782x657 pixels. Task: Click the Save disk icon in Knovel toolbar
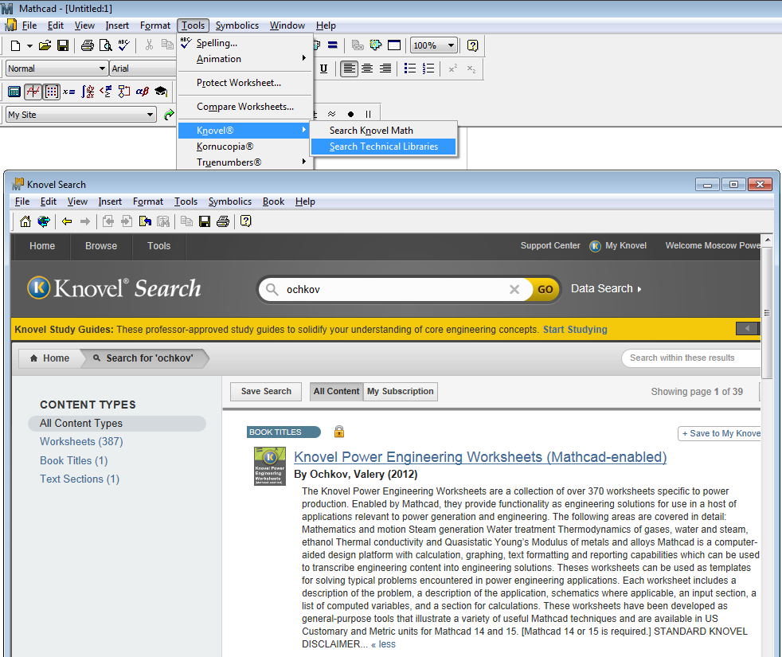pos(205,221)
